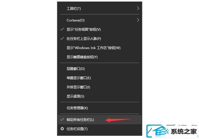Click 显示桌面(S)
The height and width of the screenshot is (139, 199).
100,96
